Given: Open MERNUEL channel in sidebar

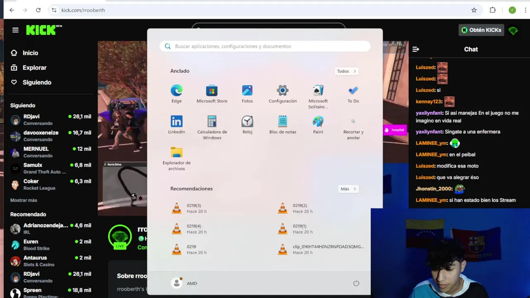Looking at the screenshot, I should tap(51, 152).
